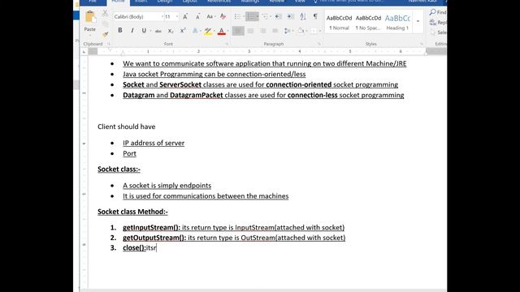Image resolution: width=520 pixels, height=292 pixels.
Task: Align text right
Action: coord(263,31)
